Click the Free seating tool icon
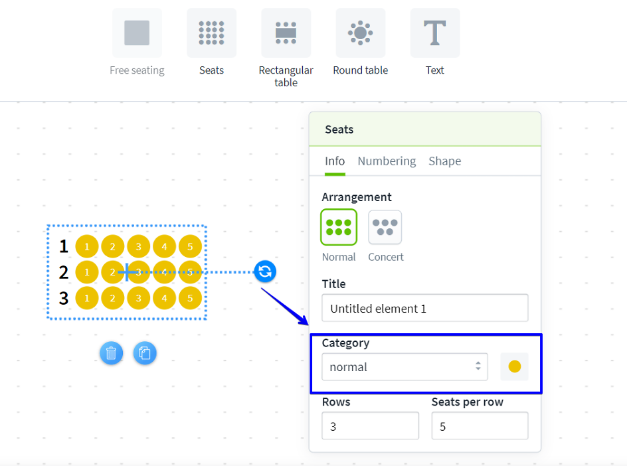 point(137,33)
